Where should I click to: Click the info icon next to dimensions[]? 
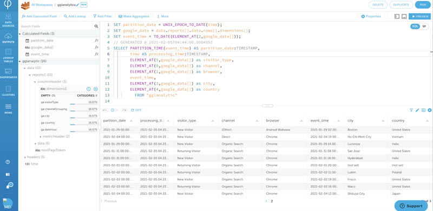pos(89,89)
